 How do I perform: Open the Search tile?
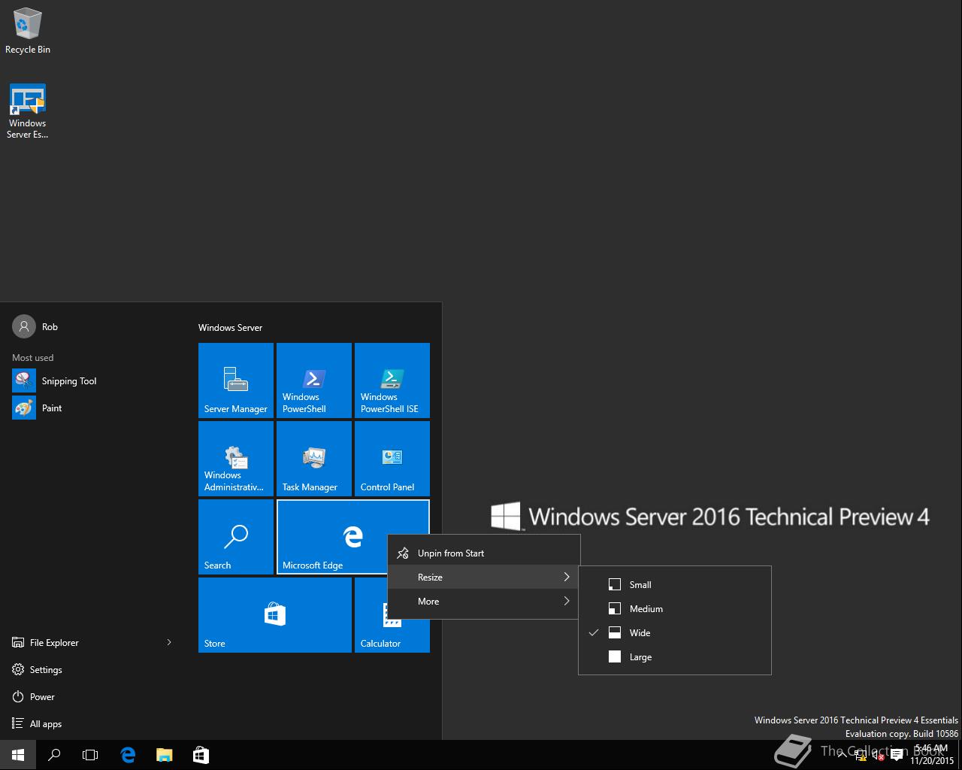236,537
